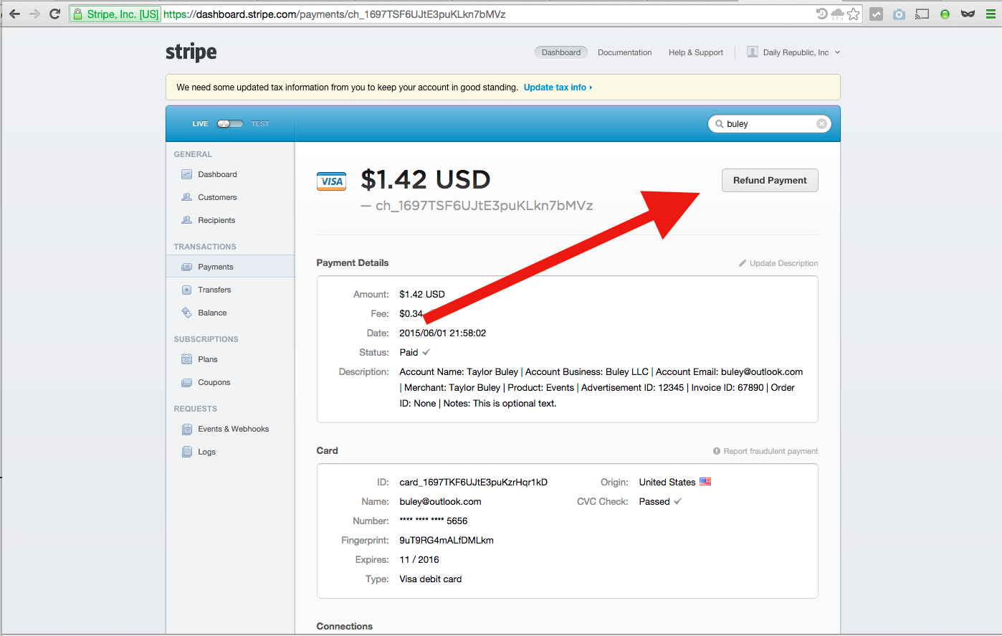View Logs under Requests

click(206, 452)
